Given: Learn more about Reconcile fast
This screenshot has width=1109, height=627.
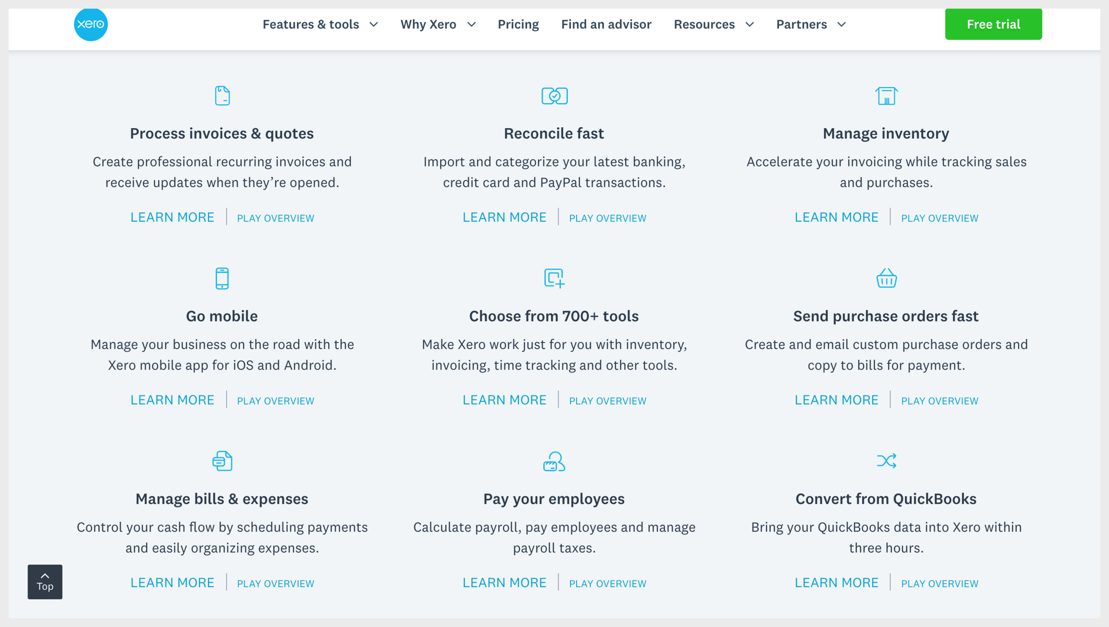Looking at the screenshot, I should [504, 217].
